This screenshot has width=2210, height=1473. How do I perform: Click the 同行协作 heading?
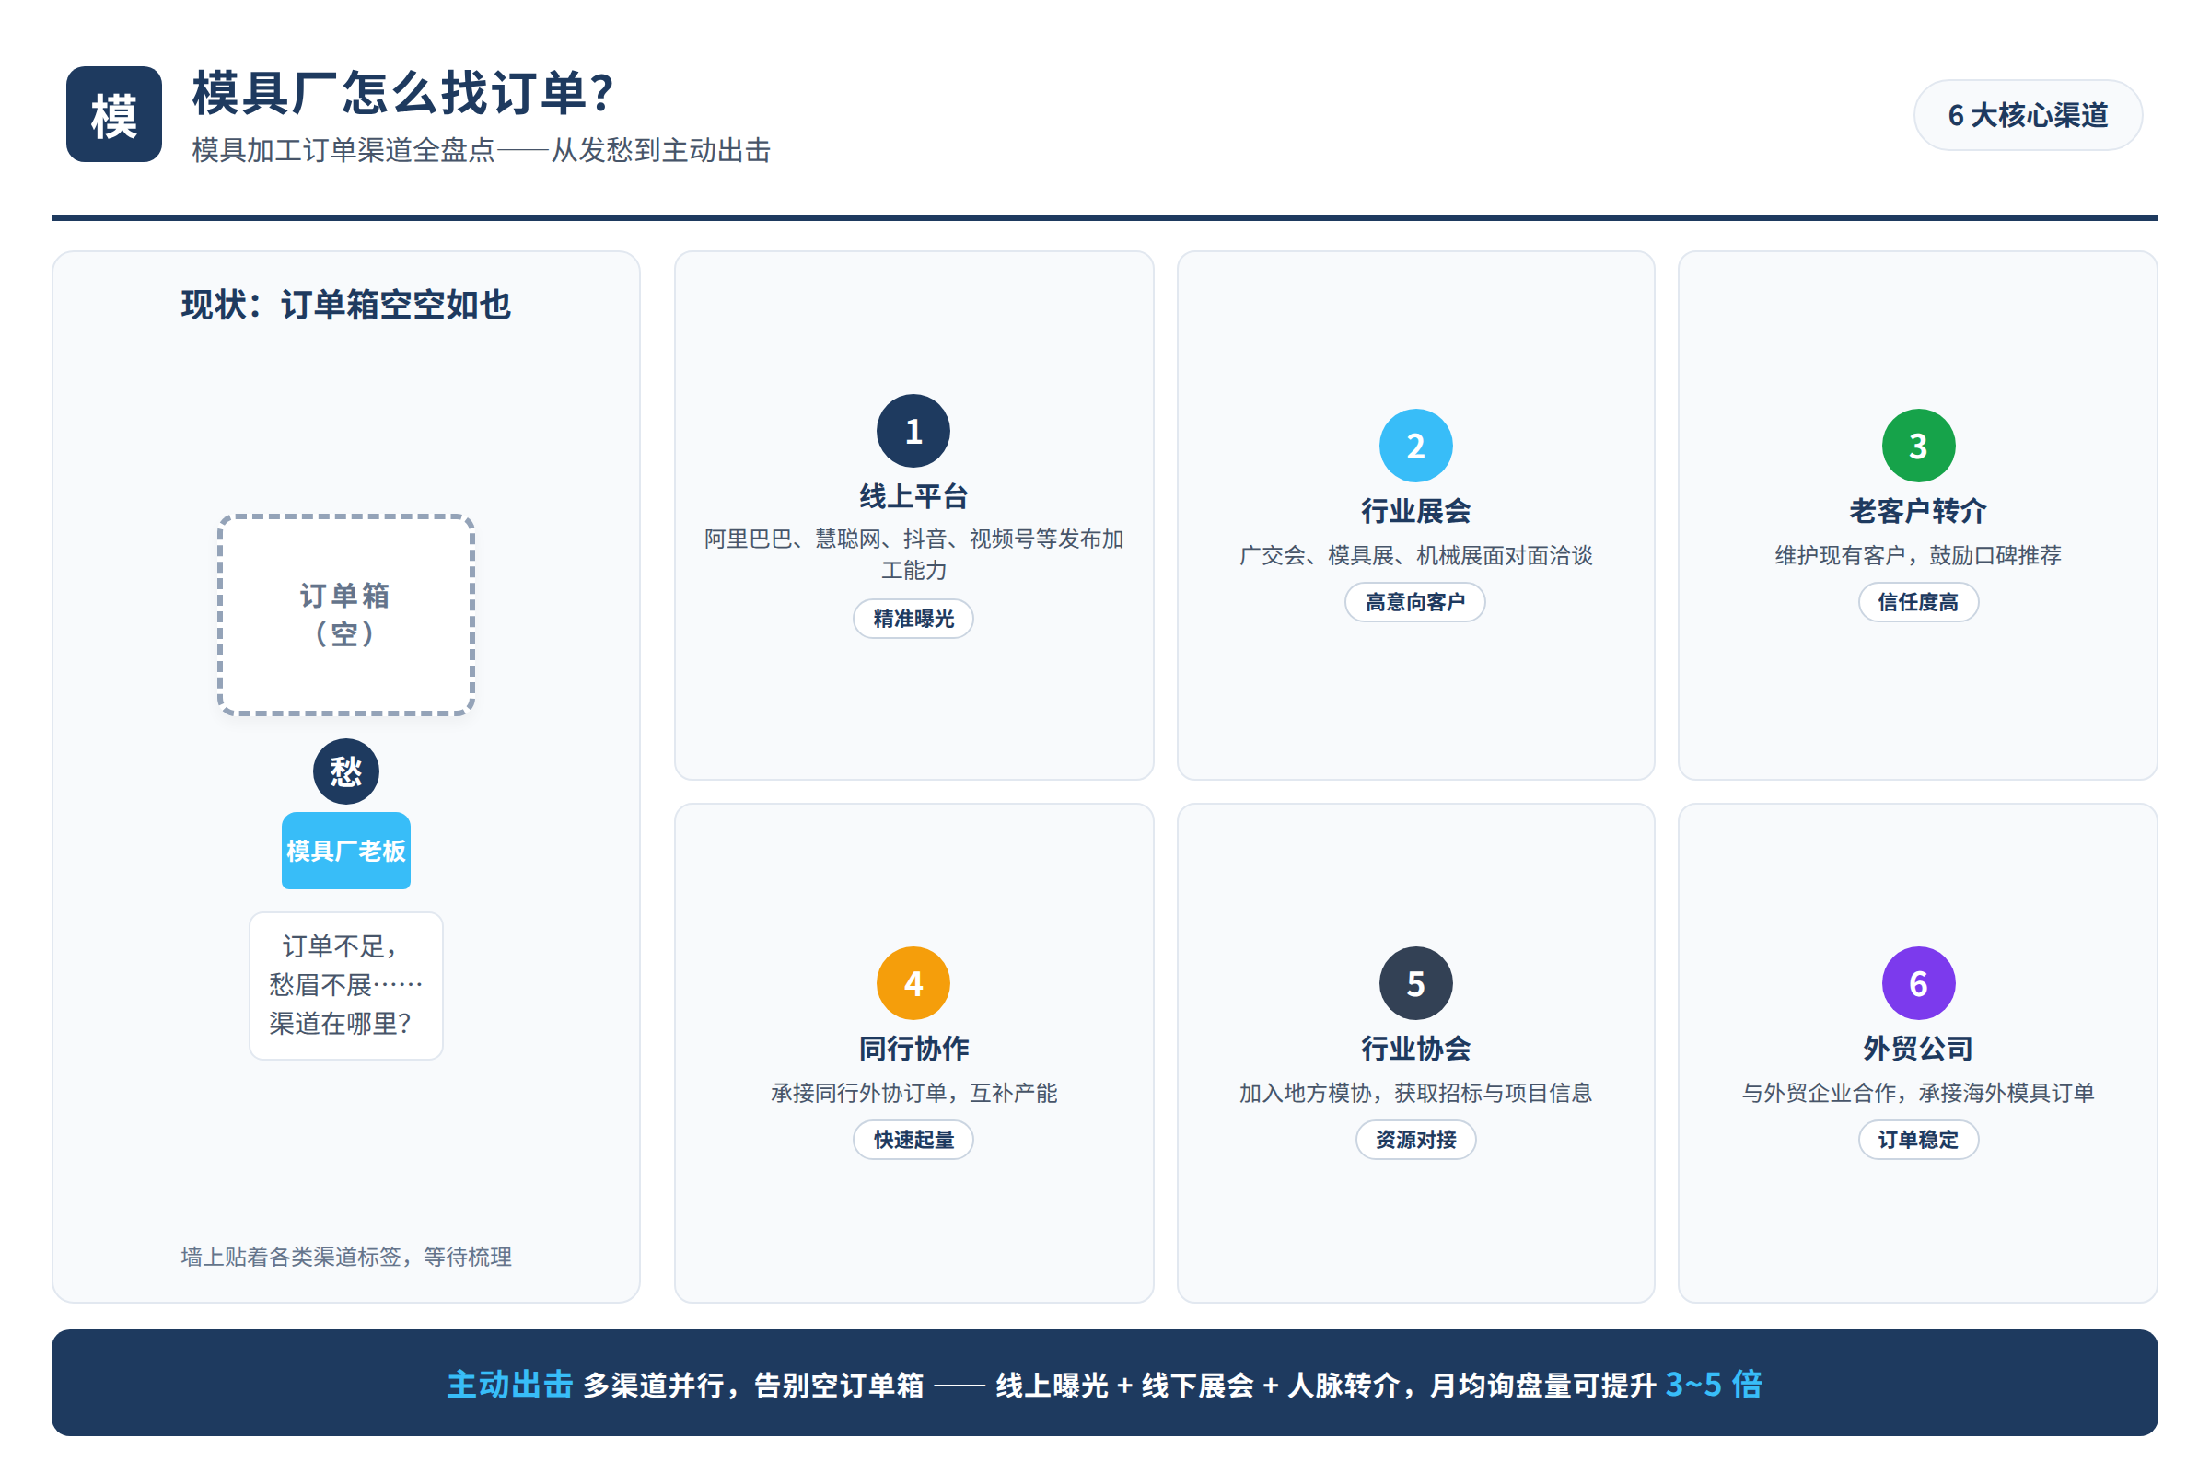coord(913,1049)
